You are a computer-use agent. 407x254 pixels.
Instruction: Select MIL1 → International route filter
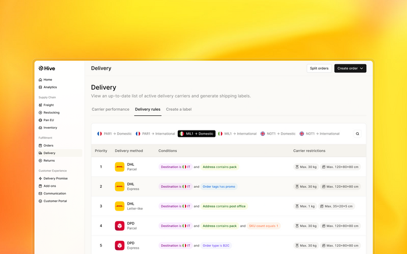pos(237,133)
